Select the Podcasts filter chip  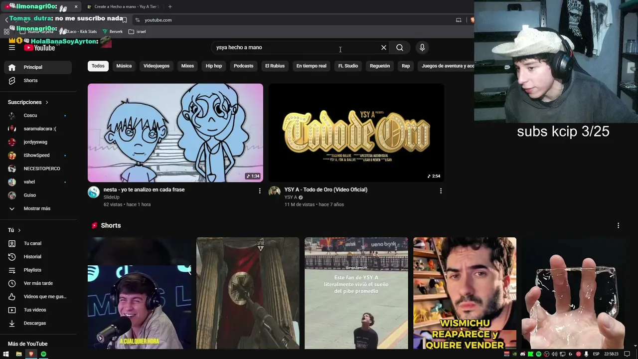[x=244, y=66]
